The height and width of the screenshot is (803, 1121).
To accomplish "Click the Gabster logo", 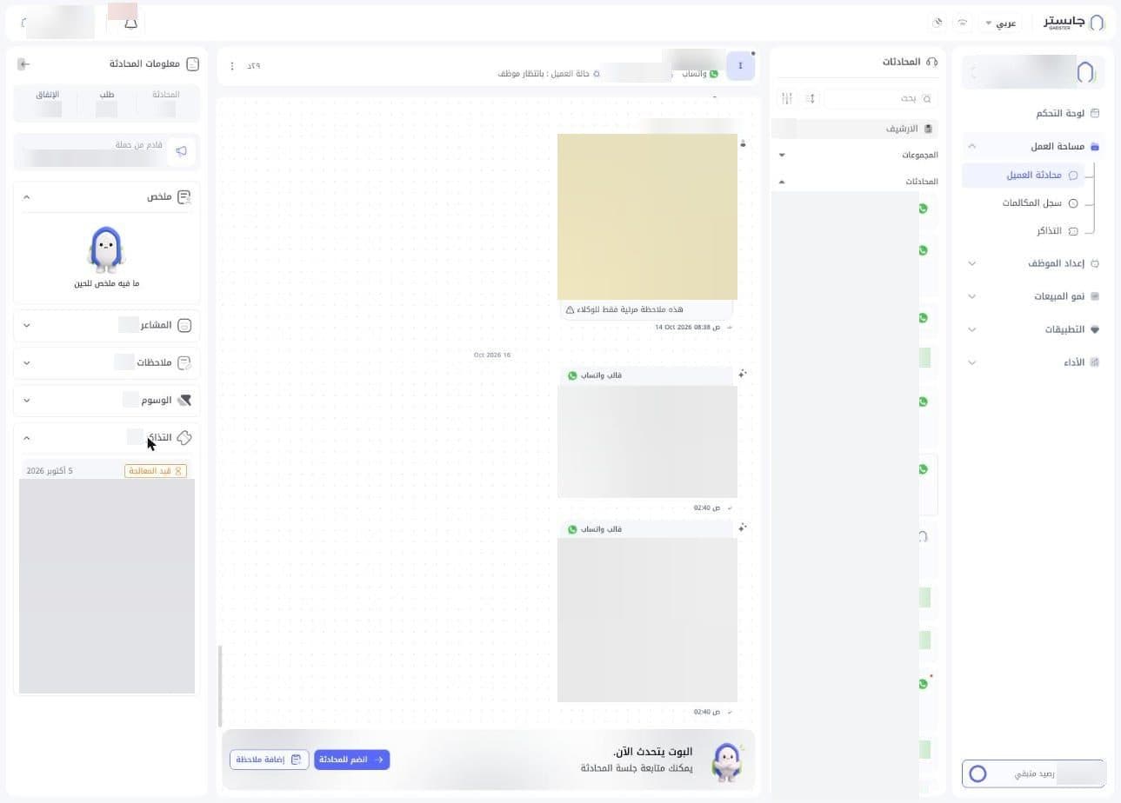I will click(1074, 23).
